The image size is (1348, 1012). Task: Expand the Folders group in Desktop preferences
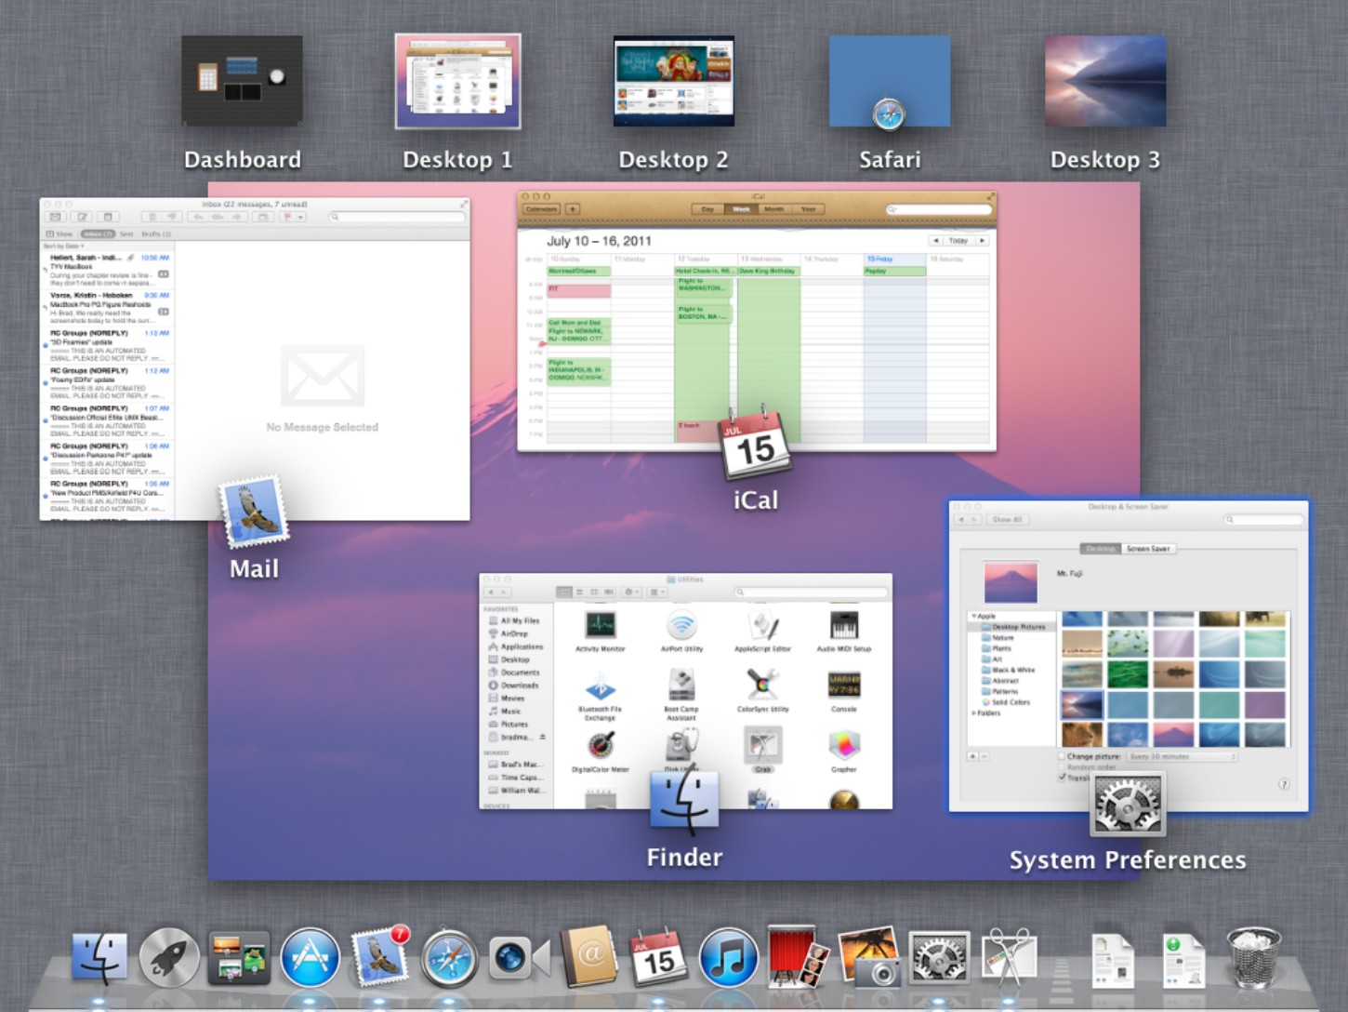pyautogui.click(x=974, y=713)
